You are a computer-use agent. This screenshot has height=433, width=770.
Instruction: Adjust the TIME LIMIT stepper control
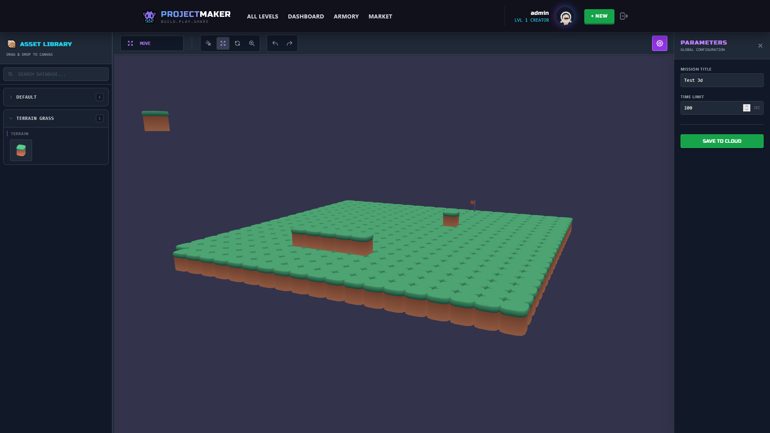[746, 108]
